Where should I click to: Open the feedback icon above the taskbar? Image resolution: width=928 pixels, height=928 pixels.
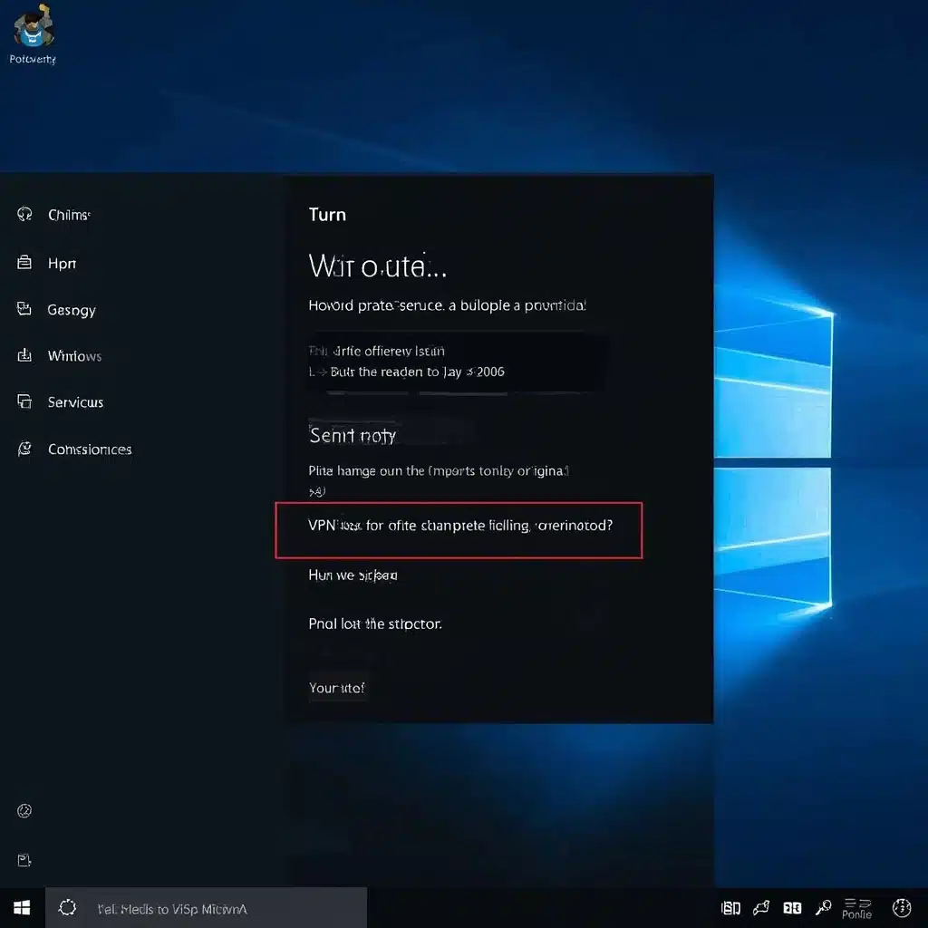[x=24, y=859]
